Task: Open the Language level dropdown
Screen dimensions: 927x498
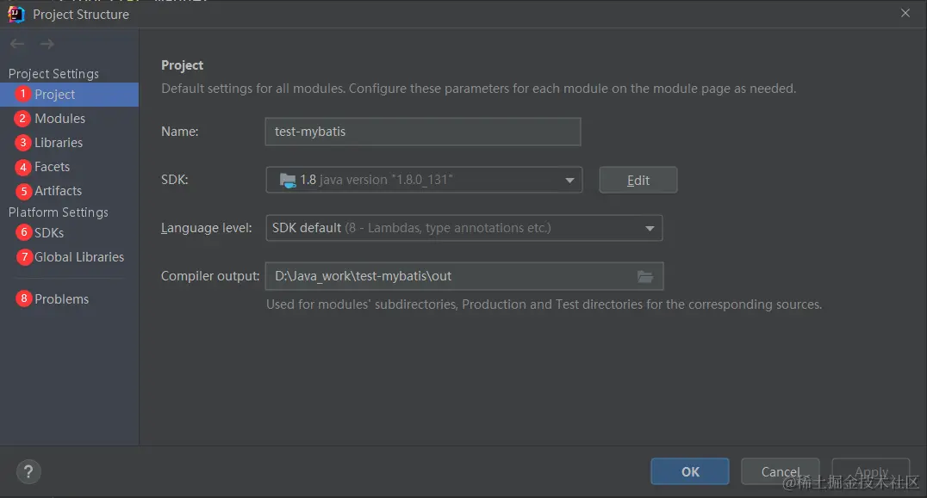Action: click(x=463, y=228)
